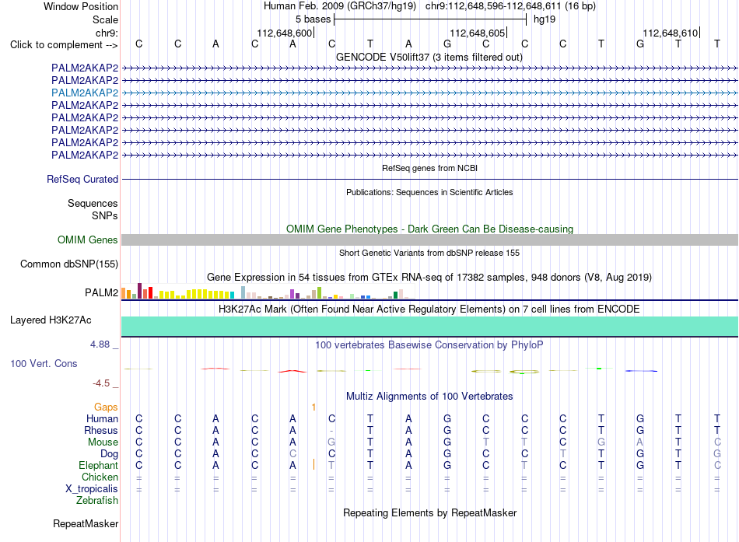Image resolution: width=739 pixels, height=542 pixels.
Task: Click 'Human Feb. 2009 (GRCh37/hg19)' header text
Action: [x=340, y=6]
